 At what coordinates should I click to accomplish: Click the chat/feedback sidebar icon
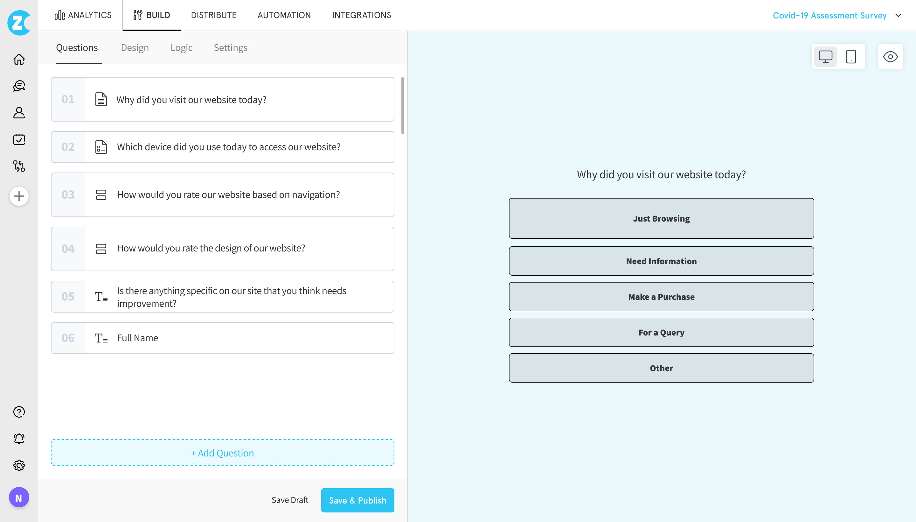tap(19, 86)
